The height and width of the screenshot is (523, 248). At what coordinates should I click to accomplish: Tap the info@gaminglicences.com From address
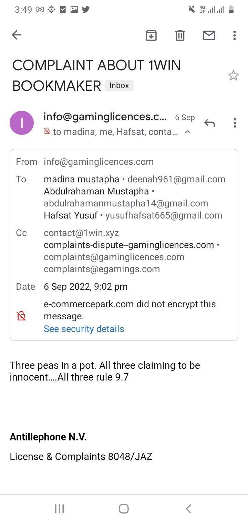[x=99, y=162]
